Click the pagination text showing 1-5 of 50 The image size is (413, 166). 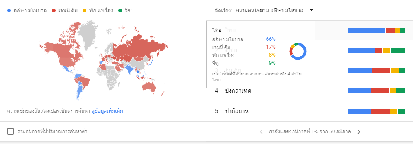click(x=310, y=132)
